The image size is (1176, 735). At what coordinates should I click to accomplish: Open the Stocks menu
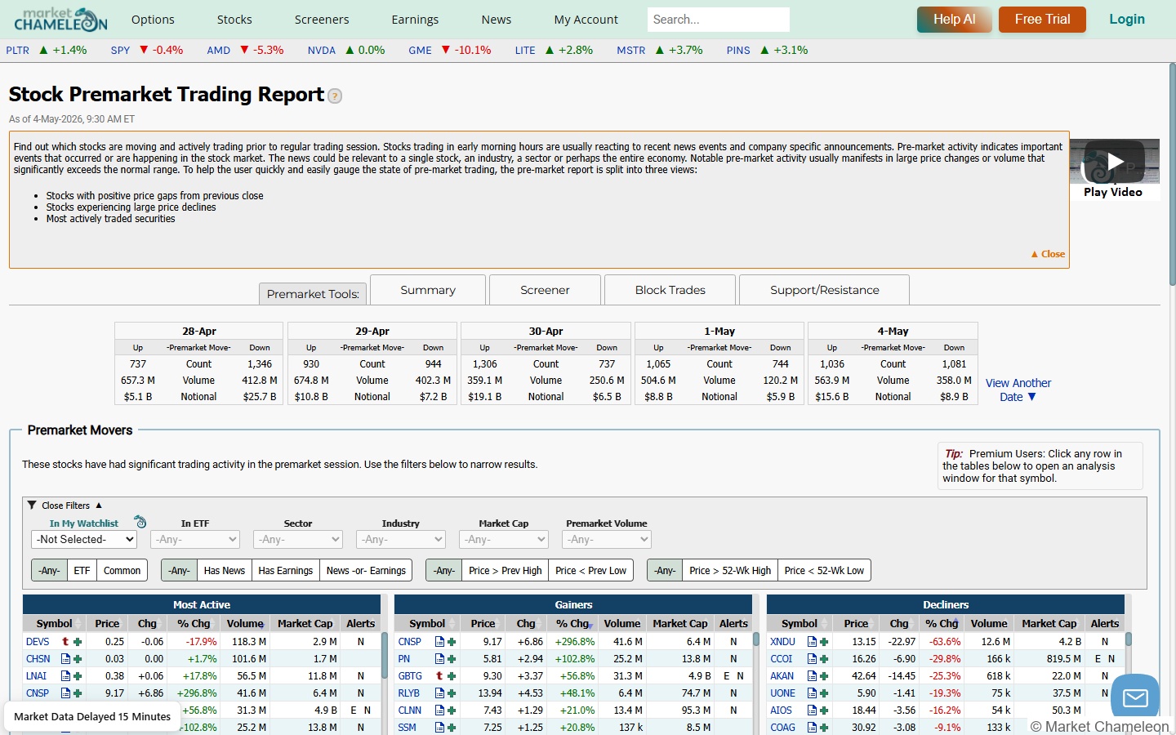pos(234,20)
